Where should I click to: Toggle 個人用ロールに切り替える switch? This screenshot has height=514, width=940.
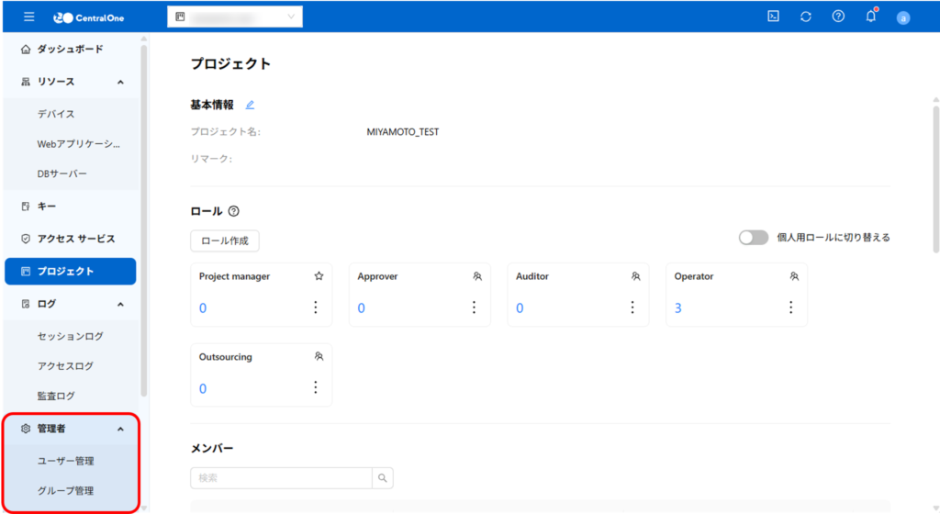click(753, 237)
